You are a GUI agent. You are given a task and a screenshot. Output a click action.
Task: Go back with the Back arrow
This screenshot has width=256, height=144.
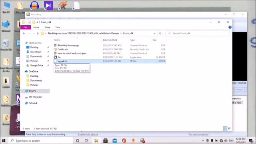coord(24,33)
